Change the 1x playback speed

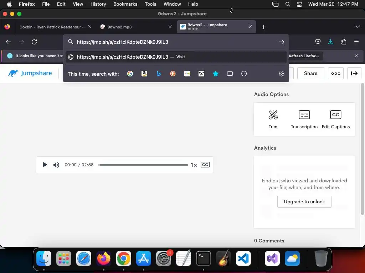tap(194, 165)
